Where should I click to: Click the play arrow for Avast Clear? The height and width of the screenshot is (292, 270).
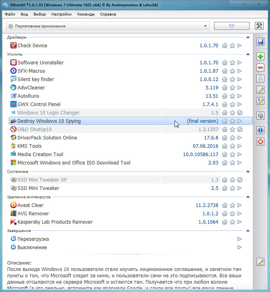(240, 205)
